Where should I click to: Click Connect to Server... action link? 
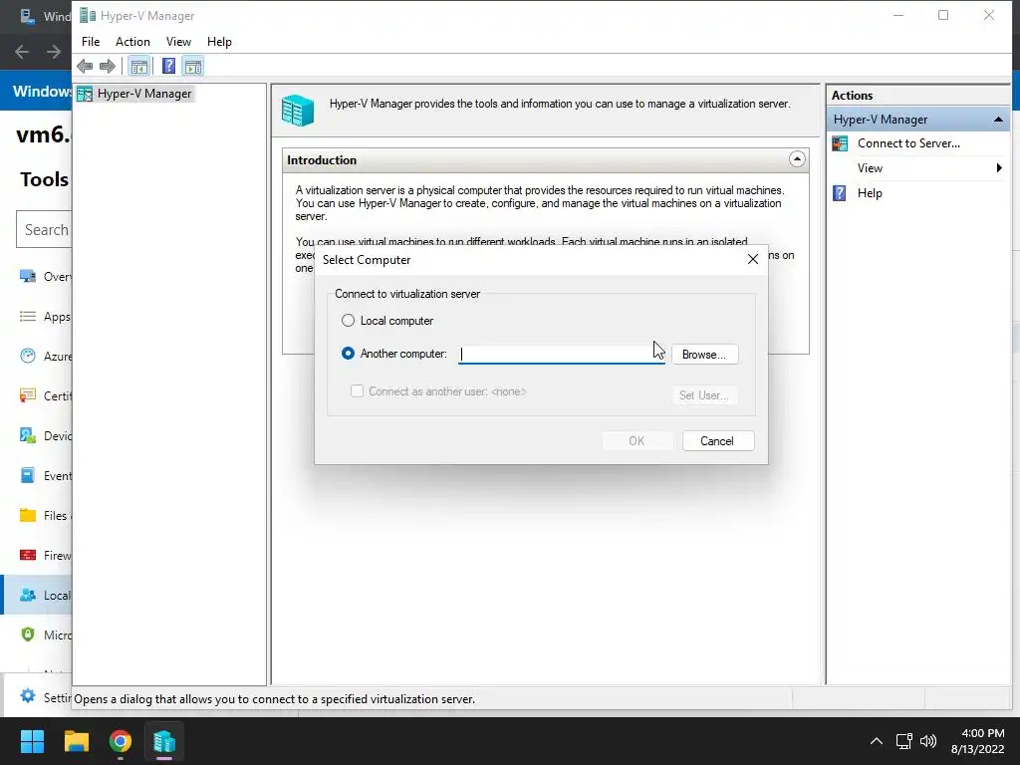(x=908, y=143)
